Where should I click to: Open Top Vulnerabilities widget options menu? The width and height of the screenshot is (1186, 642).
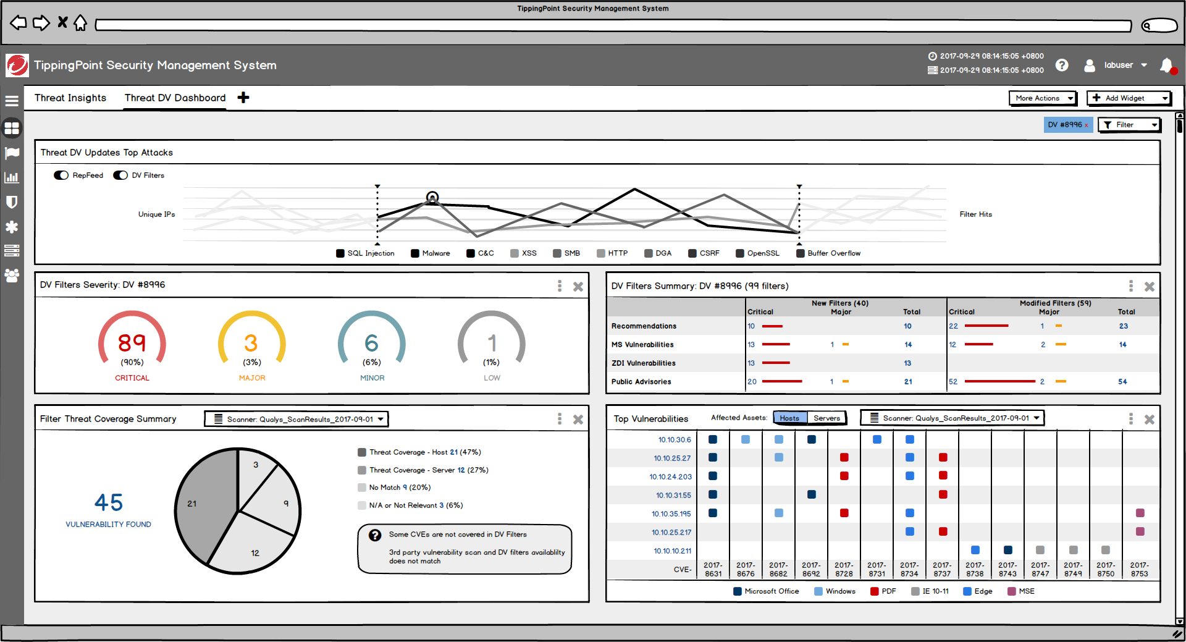1131,419
